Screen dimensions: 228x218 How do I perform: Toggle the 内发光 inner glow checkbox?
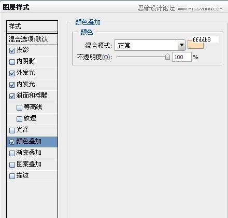tap(12, 85)
